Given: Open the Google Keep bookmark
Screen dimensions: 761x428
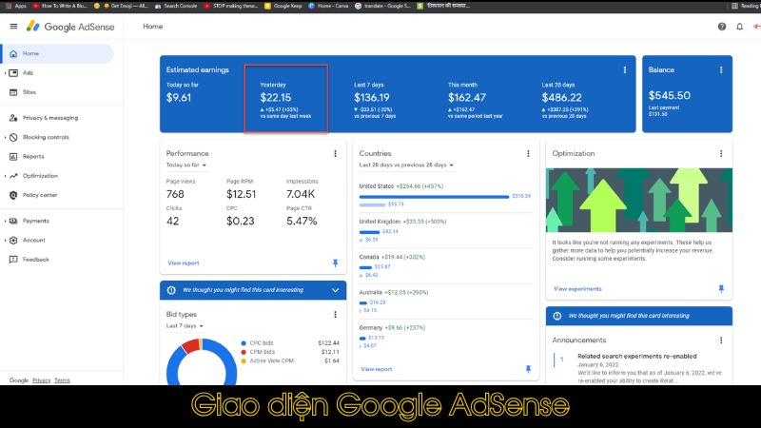Looking at the screenshot, I should [x=283, y=6].
